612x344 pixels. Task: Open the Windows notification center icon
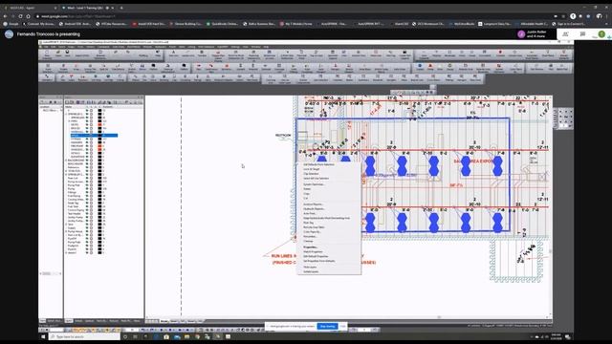(567, 336)
